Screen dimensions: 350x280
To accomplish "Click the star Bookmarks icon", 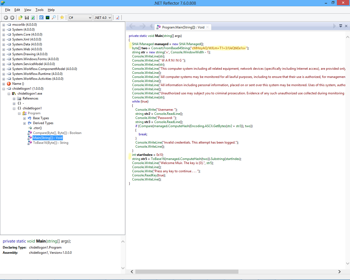I will (62, 17).
